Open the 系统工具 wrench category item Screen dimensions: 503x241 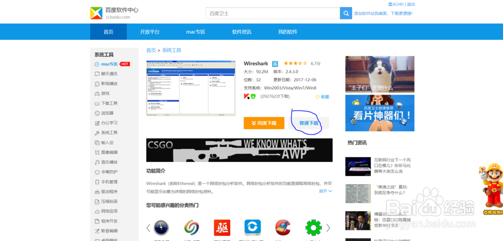[x=106, y=133]
